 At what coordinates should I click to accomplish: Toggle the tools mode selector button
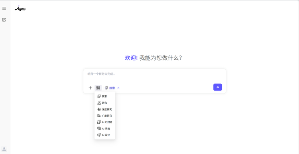pos(98,88)
